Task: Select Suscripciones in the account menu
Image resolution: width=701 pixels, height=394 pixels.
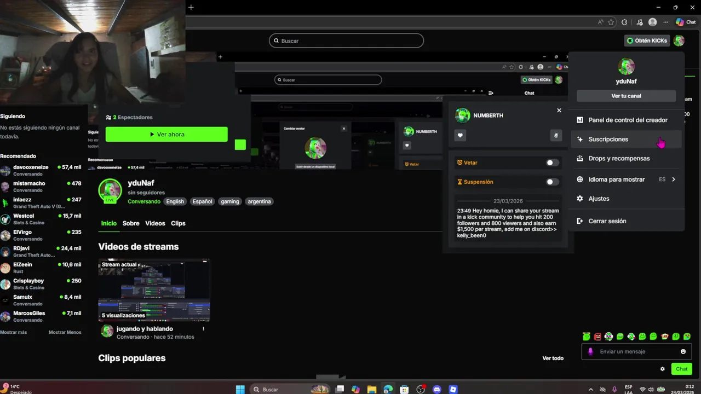Action: point(626,139)
